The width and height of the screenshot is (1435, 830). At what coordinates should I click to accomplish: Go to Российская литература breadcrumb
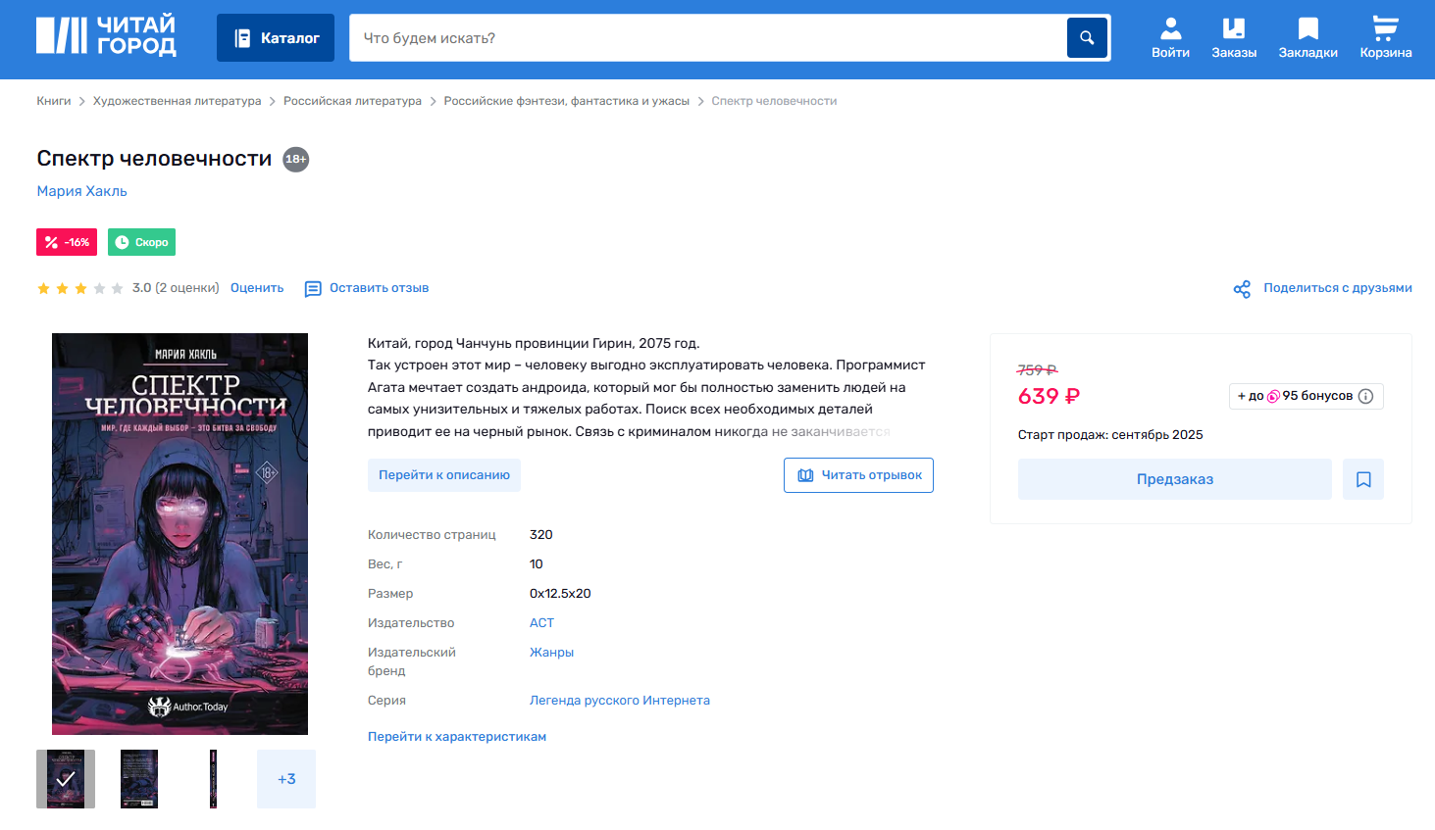(352, 101)
